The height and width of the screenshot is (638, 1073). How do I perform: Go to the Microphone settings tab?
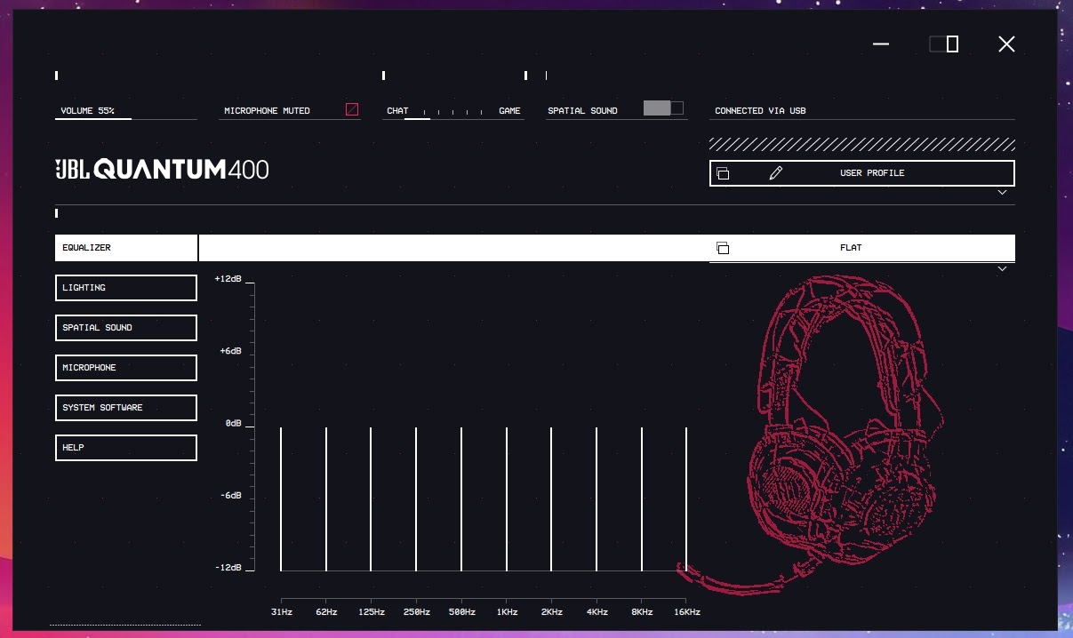pos(126,368)
